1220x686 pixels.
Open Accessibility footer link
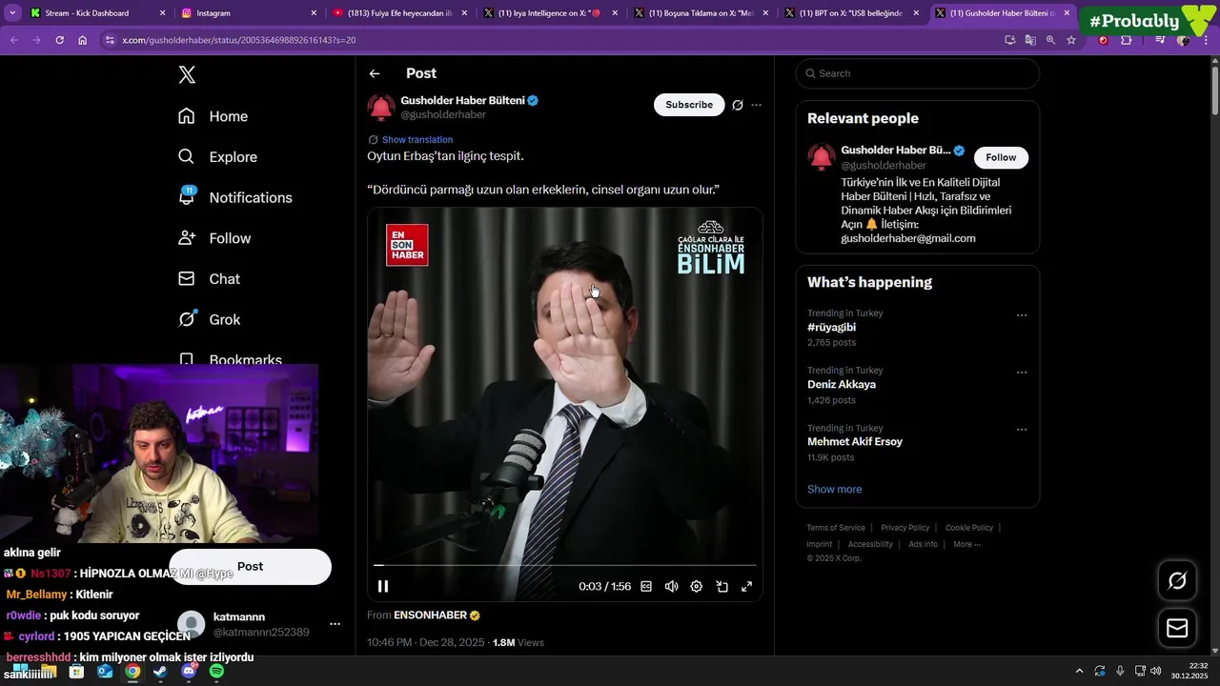pyautogui.click(x=870, y=544)
